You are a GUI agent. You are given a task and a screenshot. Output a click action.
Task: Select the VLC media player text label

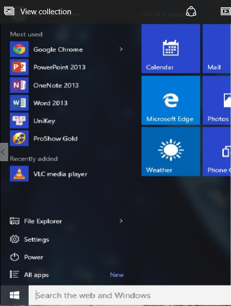click(60, 174)
